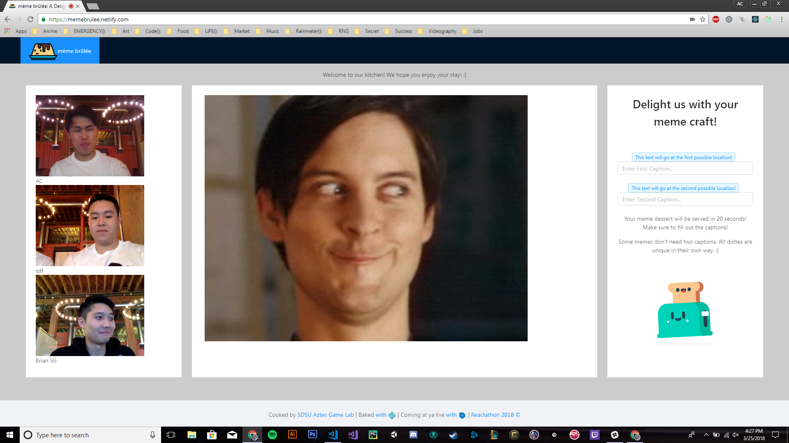Launch Photoshop from the taskbar
The image size is (789, 443).
313,434
